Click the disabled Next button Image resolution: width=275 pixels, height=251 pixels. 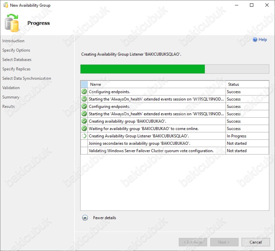(224, 242)
